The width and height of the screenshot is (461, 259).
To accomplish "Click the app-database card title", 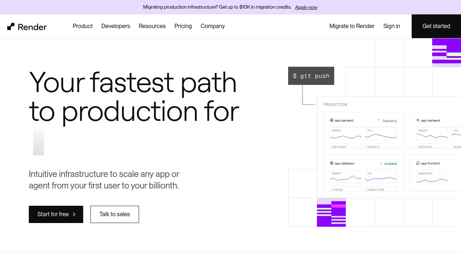I will coord(345,163).
